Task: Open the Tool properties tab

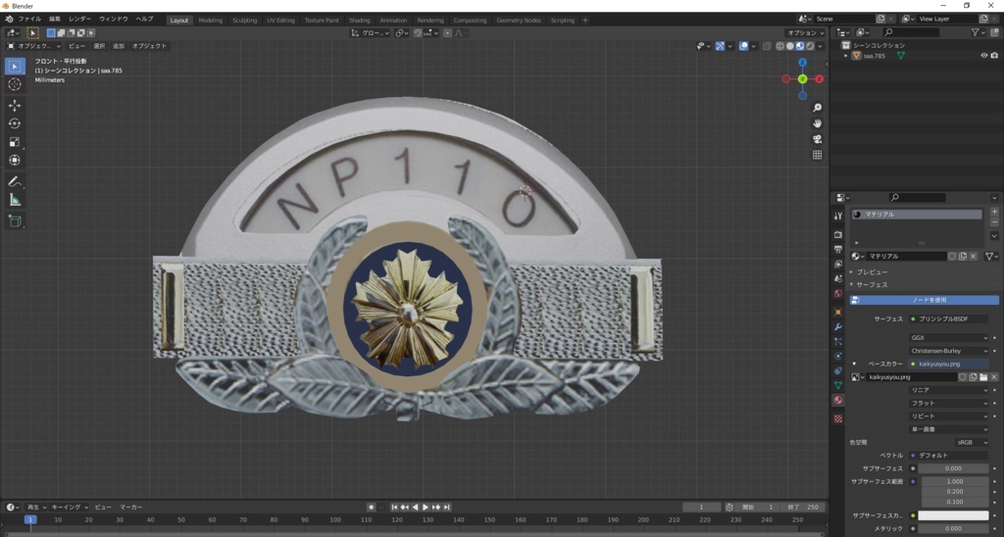Action: [x=838, y=217]
